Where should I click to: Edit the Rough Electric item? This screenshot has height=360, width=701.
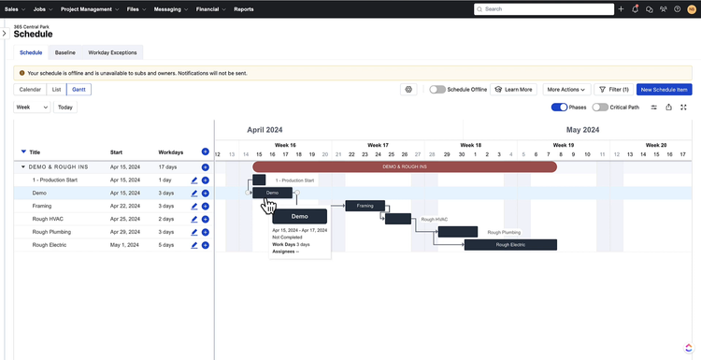coord(194,245)
